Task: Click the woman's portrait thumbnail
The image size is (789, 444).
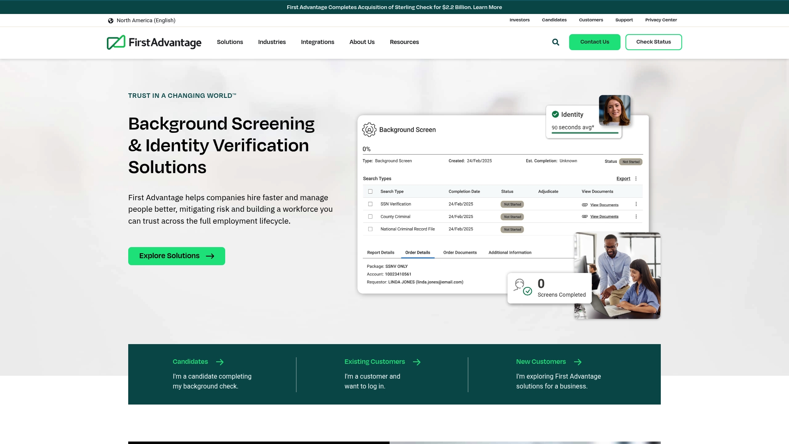Action: pyautogui.click(x=614, y=110)
